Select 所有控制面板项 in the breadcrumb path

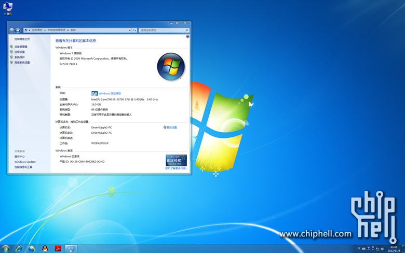[x=57, y=30]
